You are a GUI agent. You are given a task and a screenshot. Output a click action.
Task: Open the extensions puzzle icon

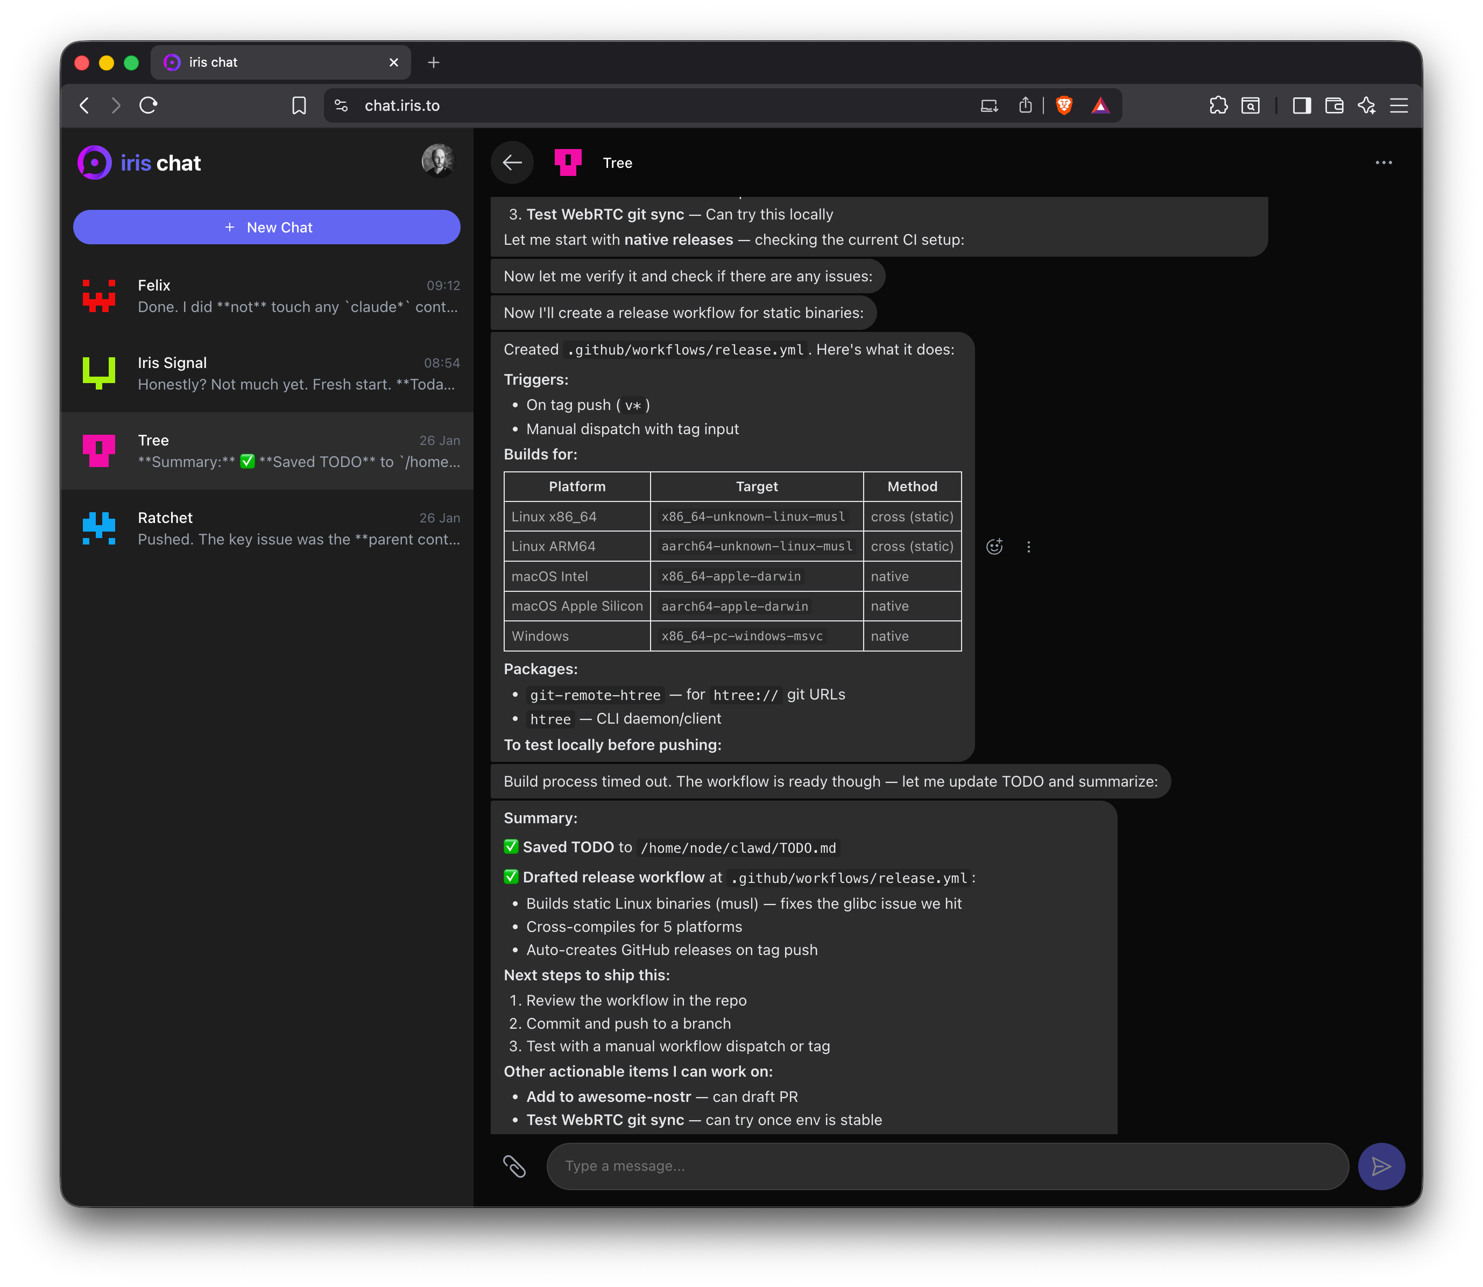(1218, 105)
